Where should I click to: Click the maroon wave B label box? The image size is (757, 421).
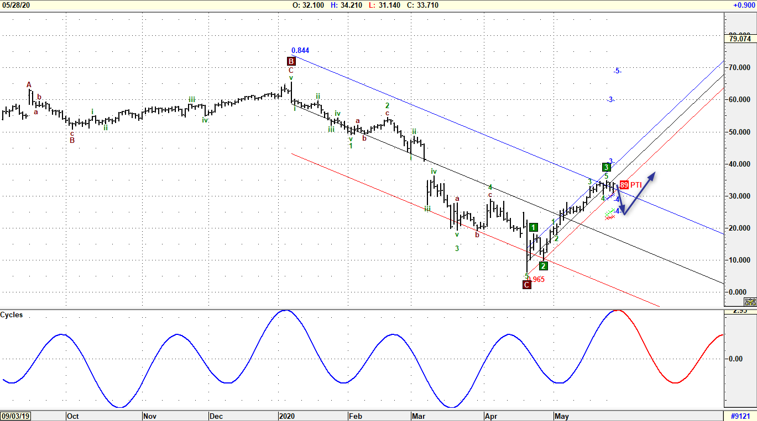(x=290, y=61)
